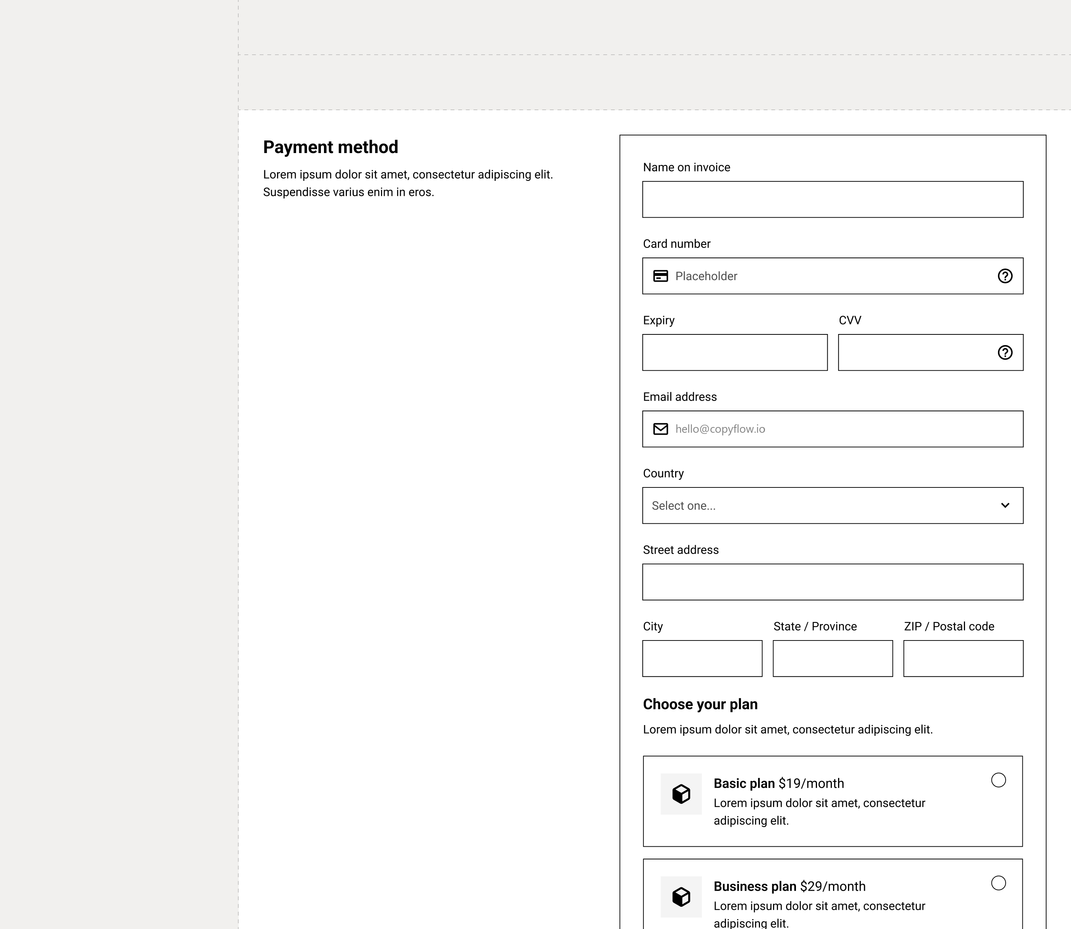Click the Business plan box icon
The image size is (1071, 929).
681,896
